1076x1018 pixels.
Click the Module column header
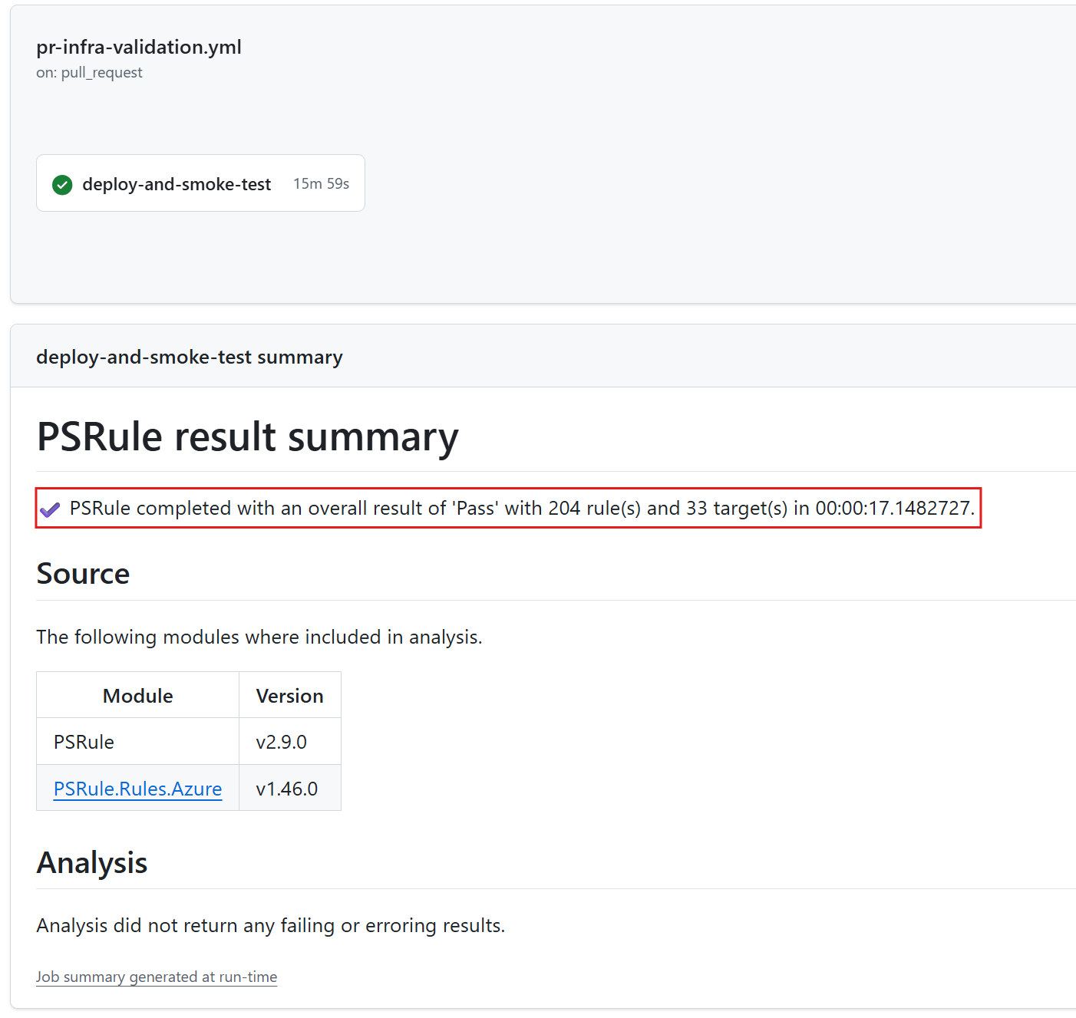(x=138, y=696)
